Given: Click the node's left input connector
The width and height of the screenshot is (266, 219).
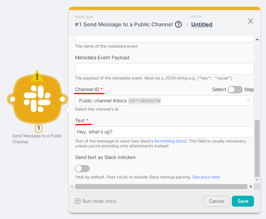Looking at the screenshot, I should click(x=12, y=99).
